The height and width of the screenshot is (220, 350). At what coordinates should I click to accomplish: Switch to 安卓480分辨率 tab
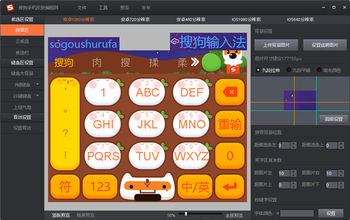click(x=191, y=20)
